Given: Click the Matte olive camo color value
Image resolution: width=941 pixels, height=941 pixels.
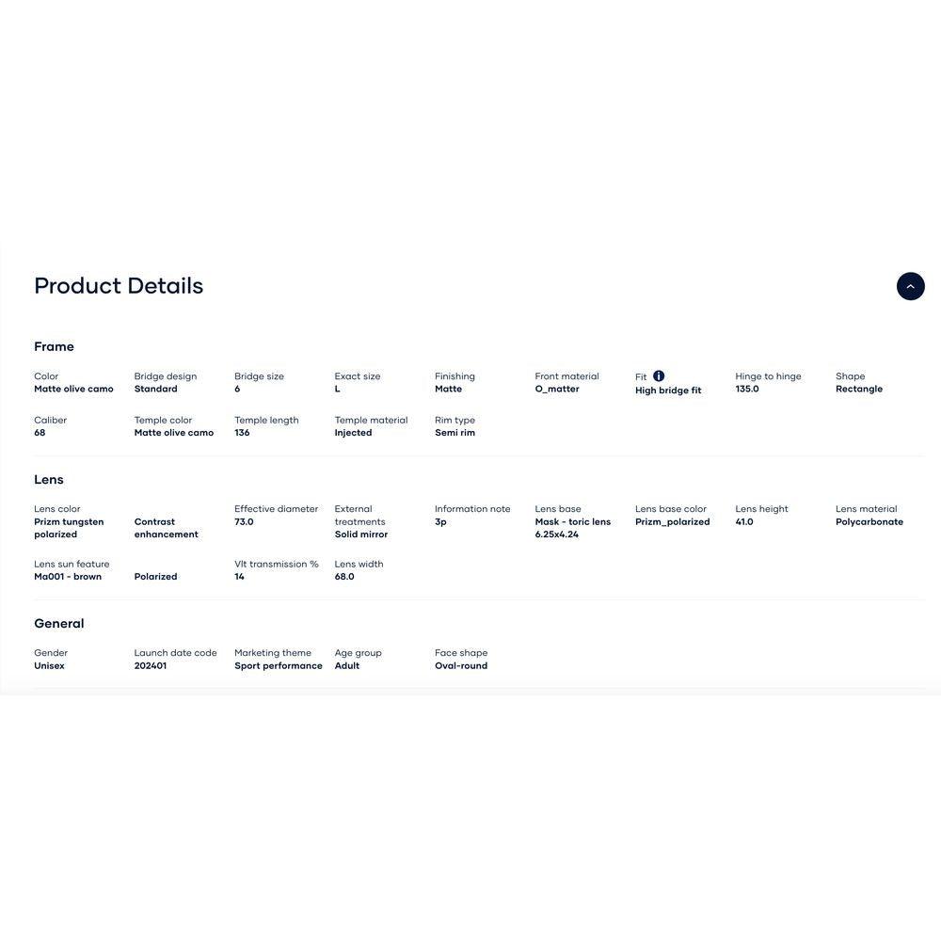Looking at the screenshot, I should [73, 390].
